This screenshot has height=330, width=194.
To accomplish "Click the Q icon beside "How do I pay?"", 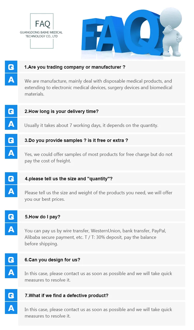I will tap(11, 217).
